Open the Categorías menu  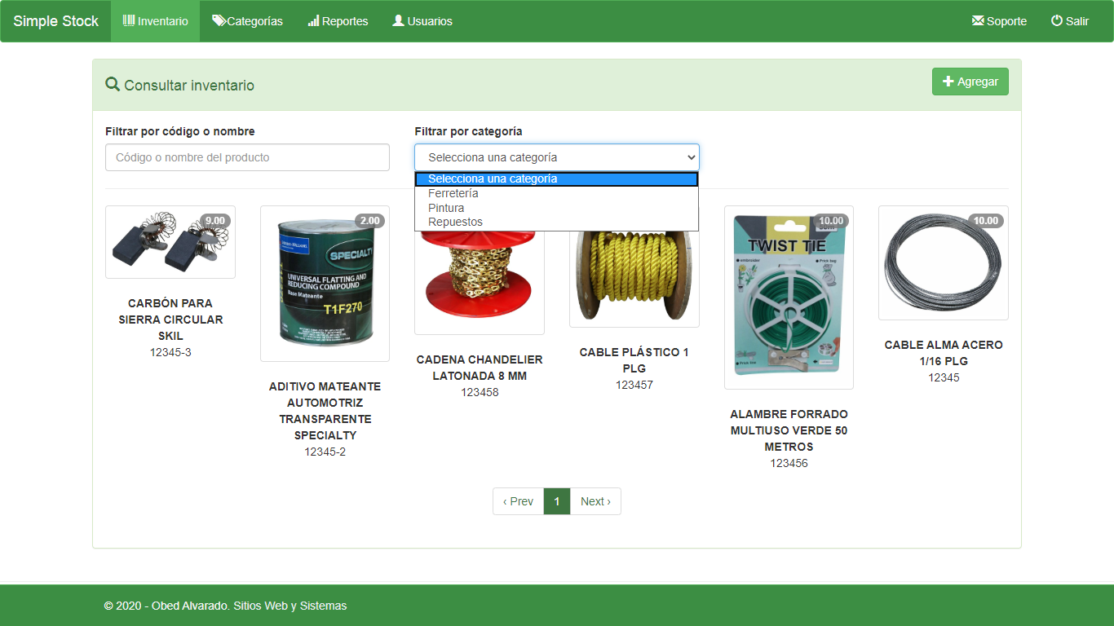[x=247, y=21]
